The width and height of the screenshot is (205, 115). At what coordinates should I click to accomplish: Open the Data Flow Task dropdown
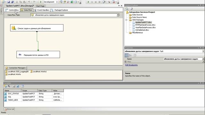pos(118,15)
